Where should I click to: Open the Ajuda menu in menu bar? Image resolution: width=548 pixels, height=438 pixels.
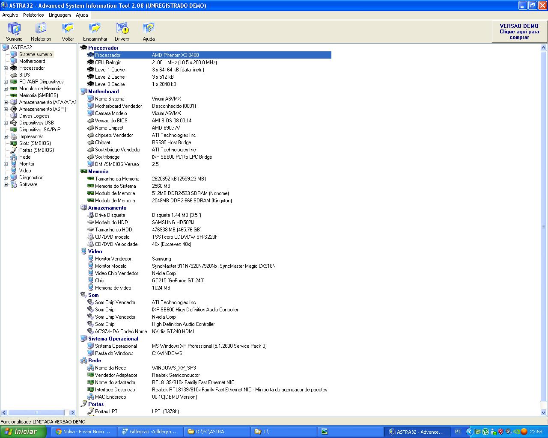click(x=82, y=15)
